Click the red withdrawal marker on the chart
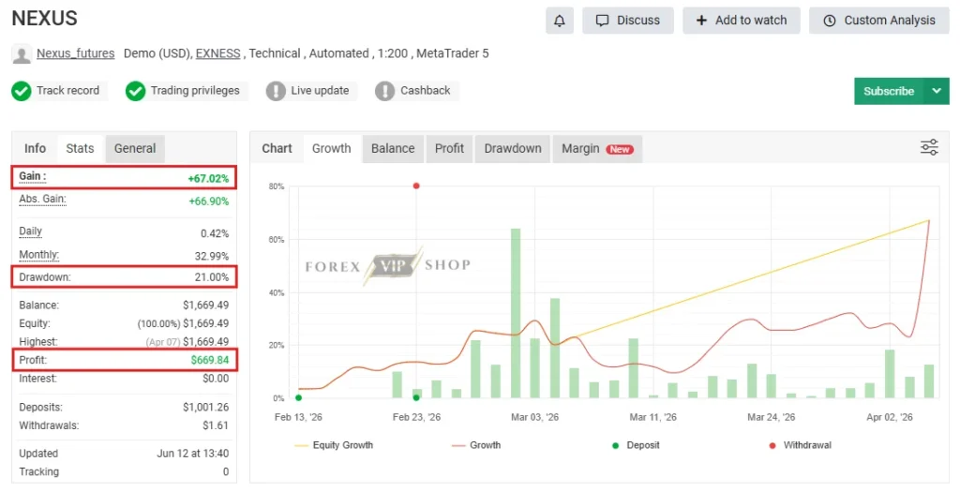 tap(416, 186)
